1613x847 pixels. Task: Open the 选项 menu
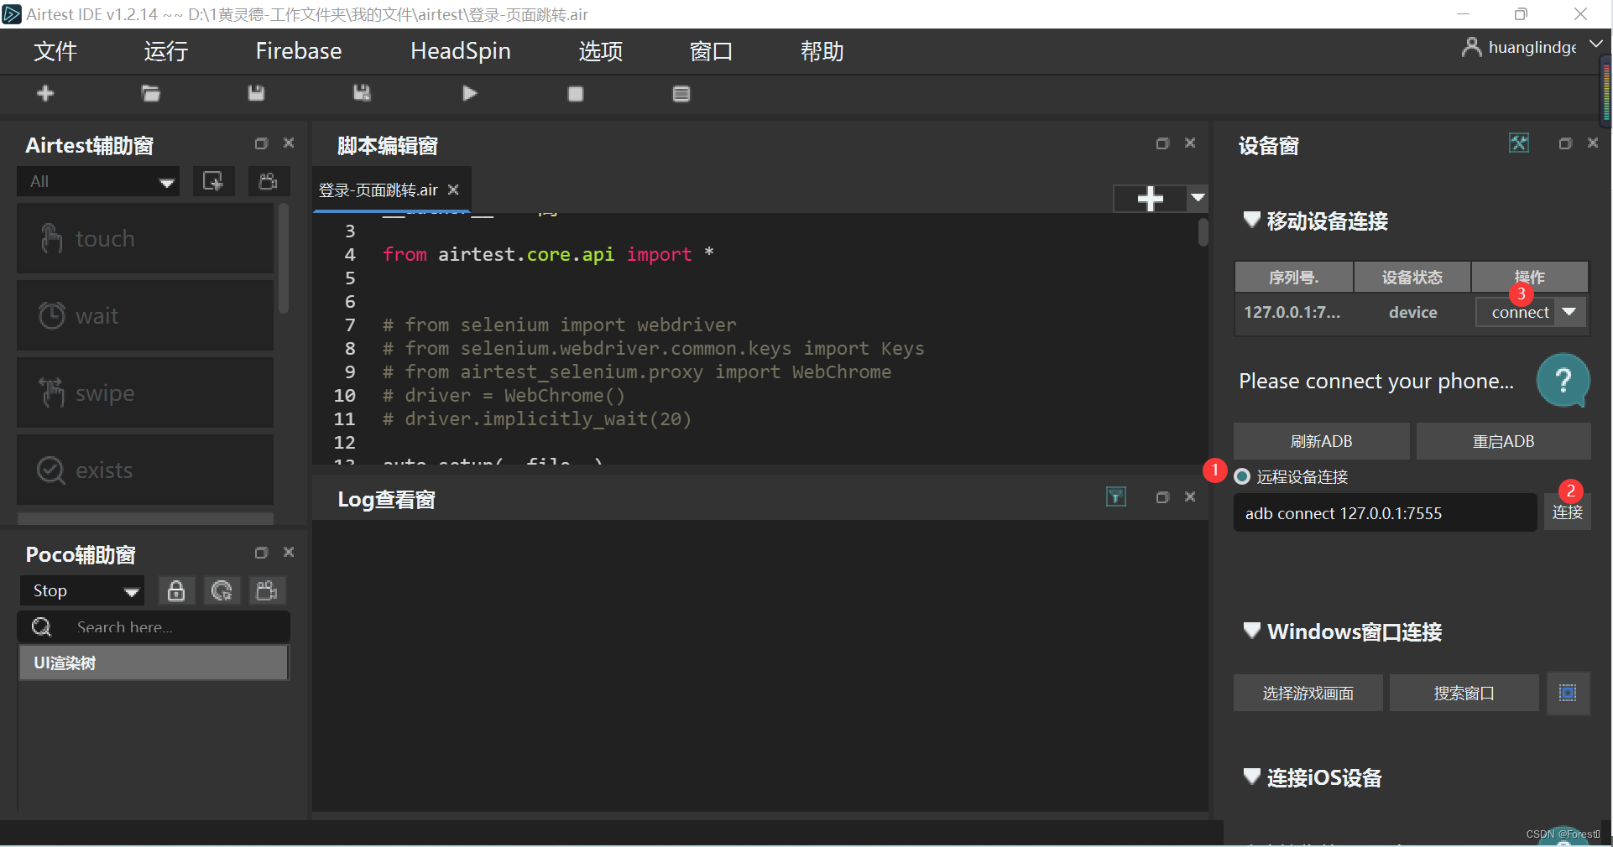click(601, 51)
